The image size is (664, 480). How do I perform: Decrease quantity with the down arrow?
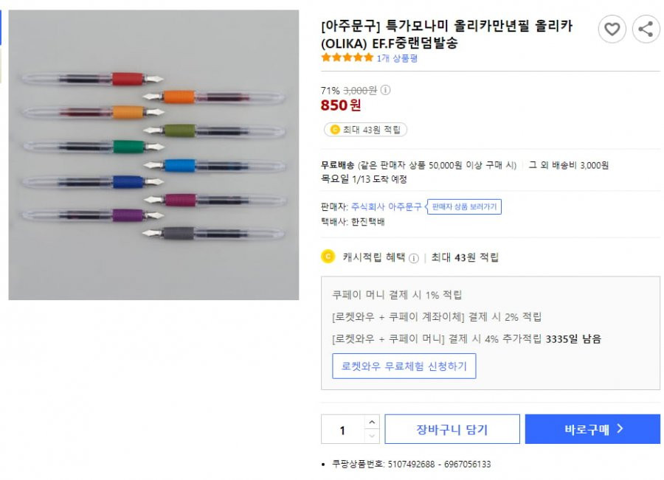pyautogui.click(x=372, y=436)
